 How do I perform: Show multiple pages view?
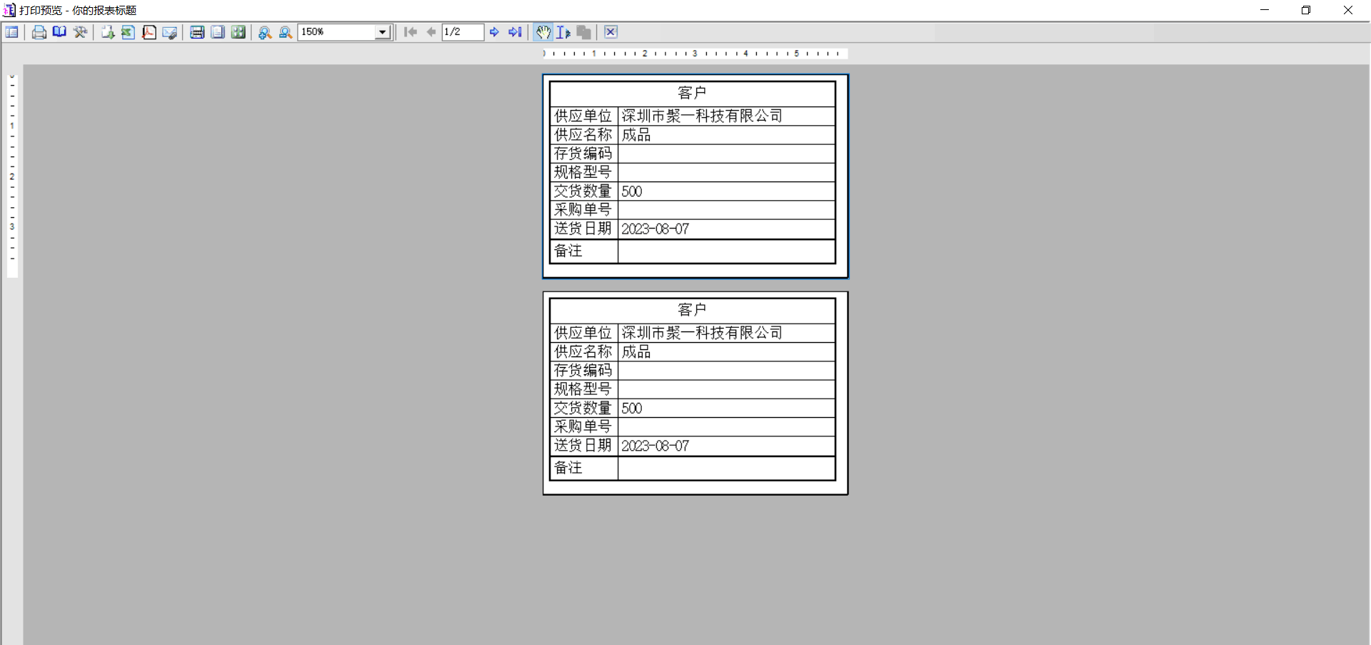(x=238, y=32)
